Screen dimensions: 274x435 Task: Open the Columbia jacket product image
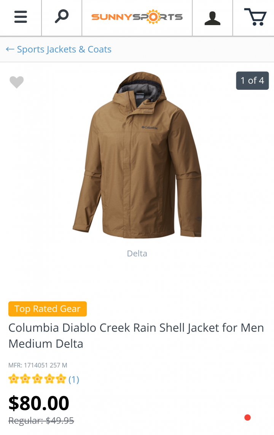click(137, 155)
